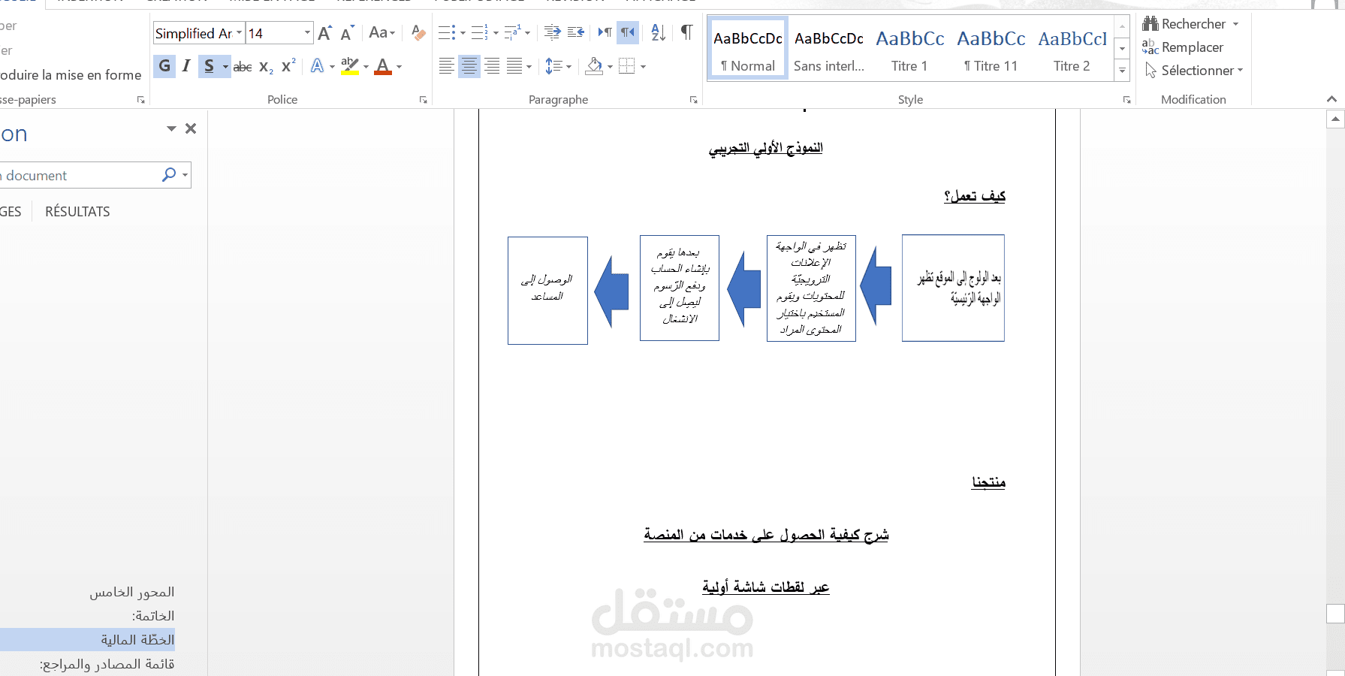Go to heading المحور الخامس
1345x676 pixels.
(132, 593)
